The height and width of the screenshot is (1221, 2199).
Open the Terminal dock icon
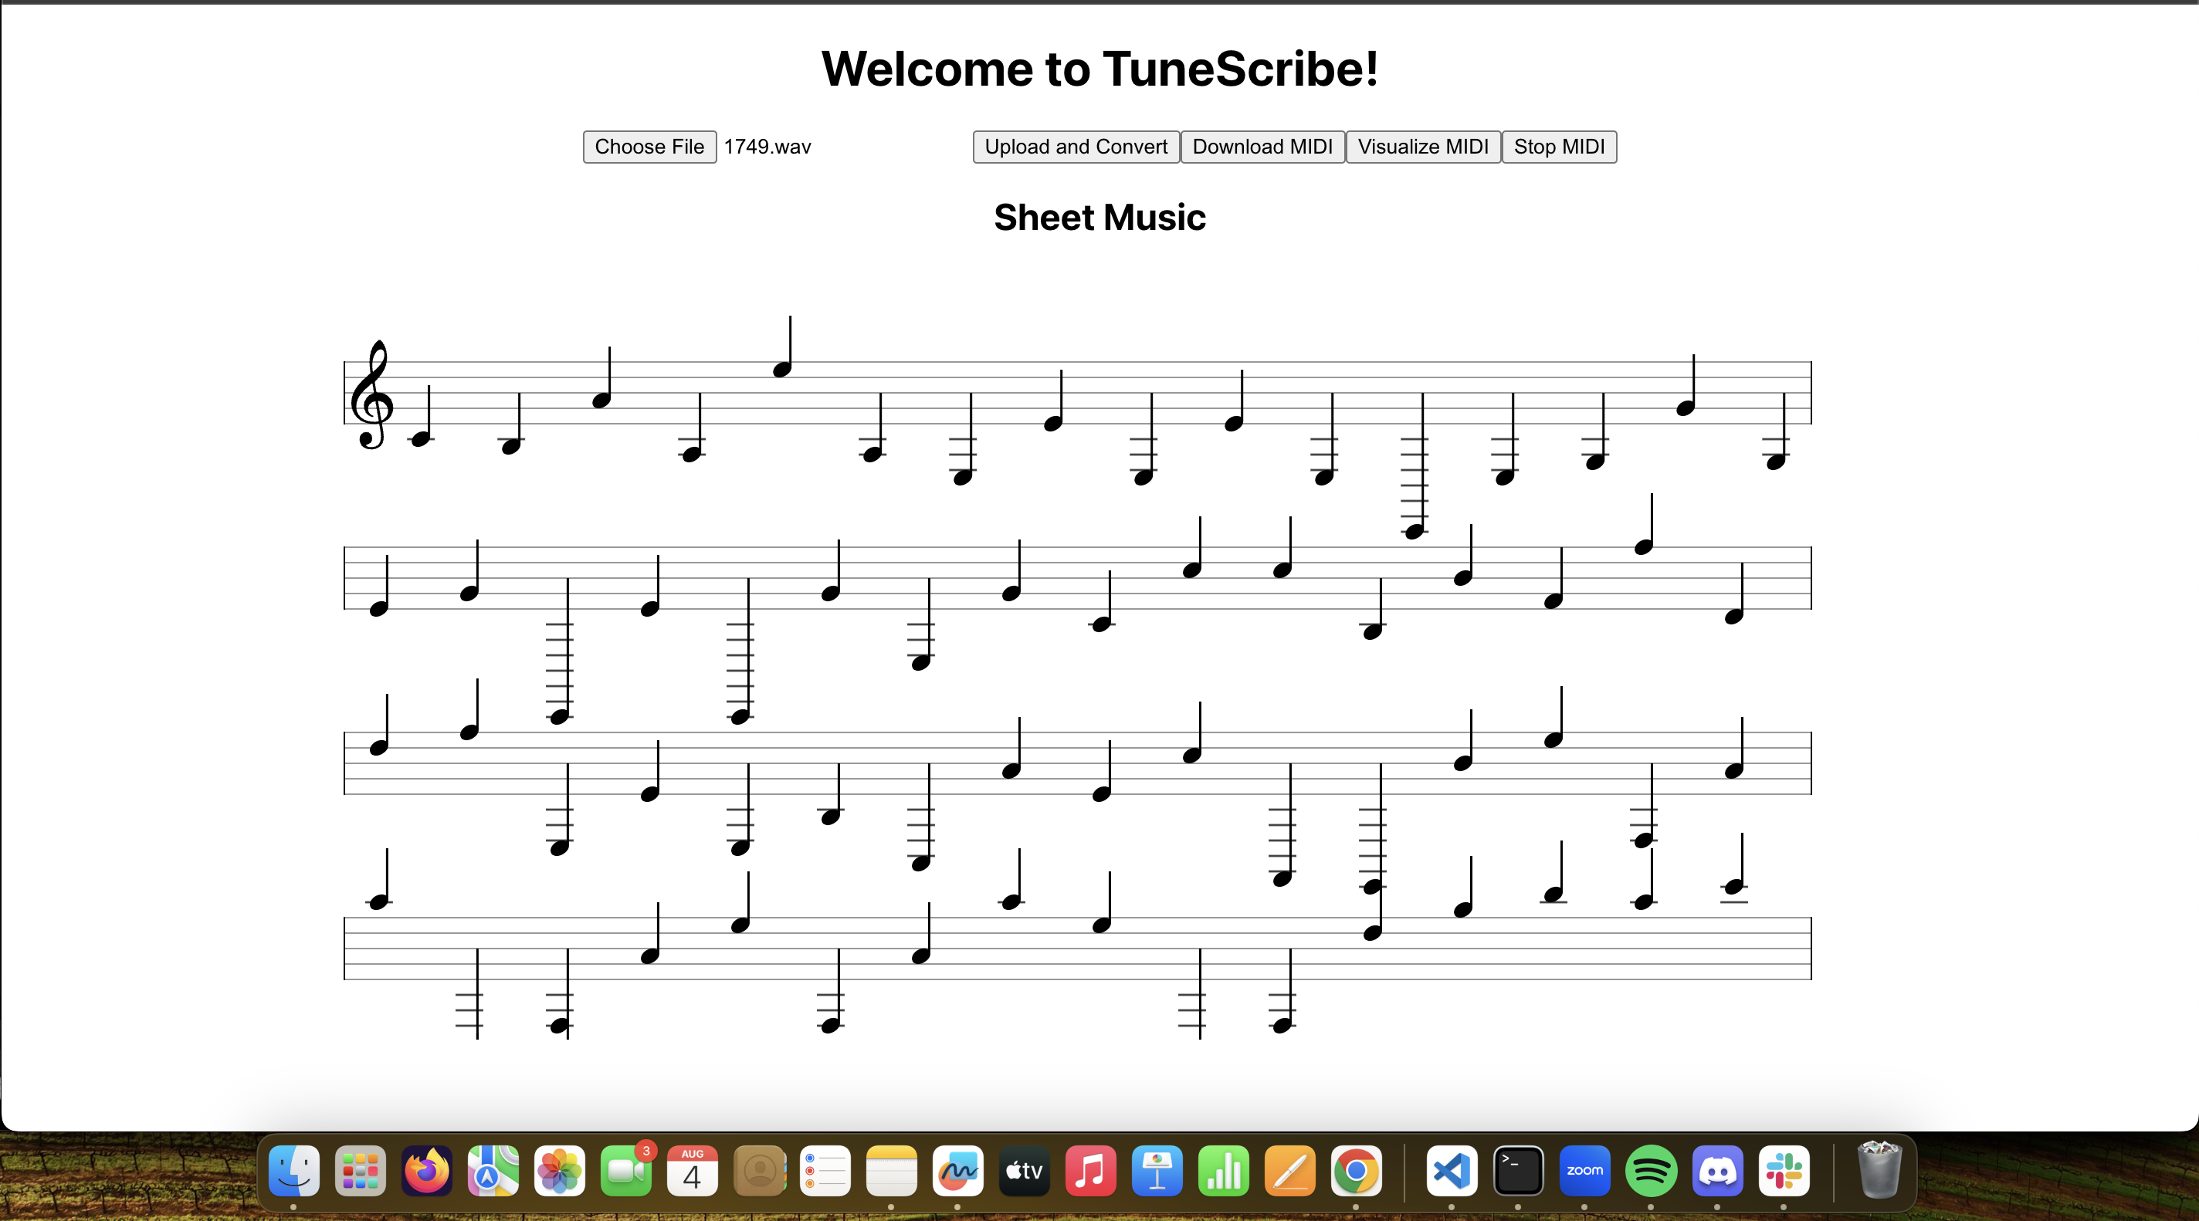click(1518, 1171)
